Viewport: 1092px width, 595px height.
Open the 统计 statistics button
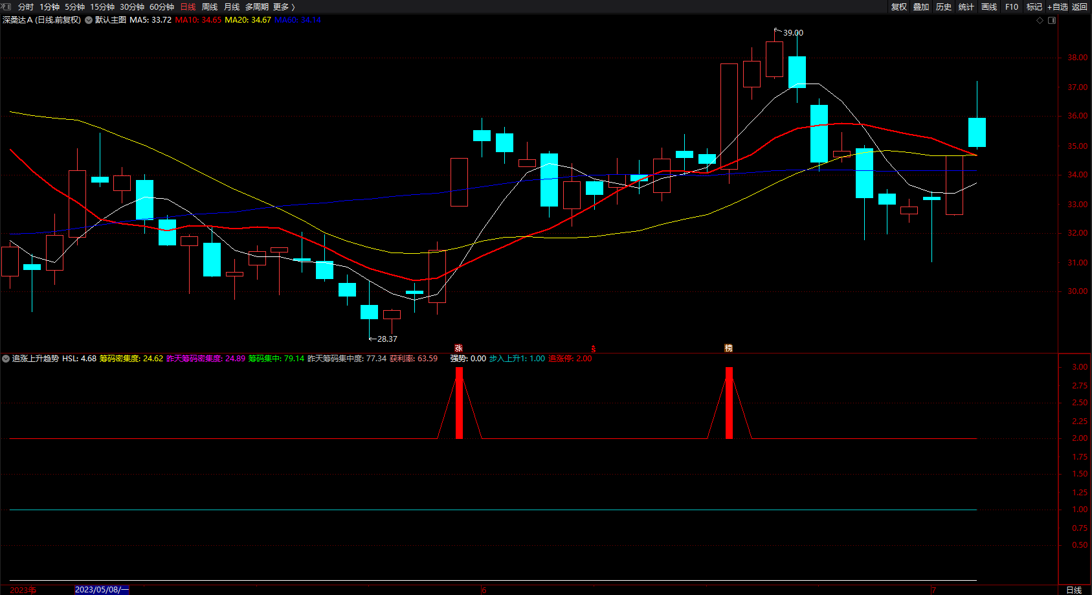coord(966,7)
